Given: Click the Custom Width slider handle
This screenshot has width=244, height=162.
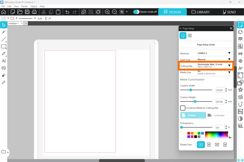Looking at the screenshot, I should pos(191,90).
